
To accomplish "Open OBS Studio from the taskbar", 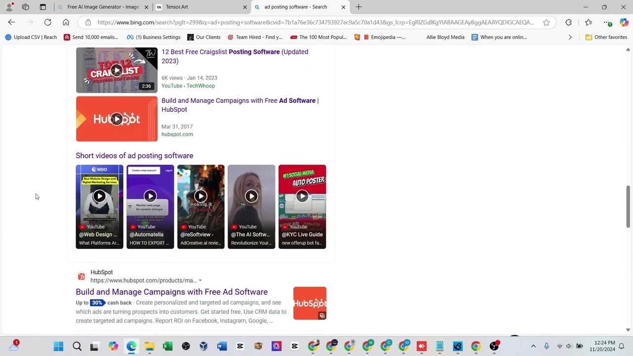I will [x=185, y=346].
